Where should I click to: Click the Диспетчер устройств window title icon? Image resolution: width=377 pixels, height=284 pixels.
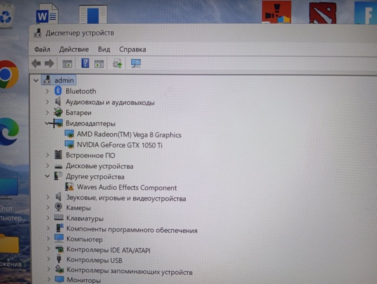[x=37, y=33]
